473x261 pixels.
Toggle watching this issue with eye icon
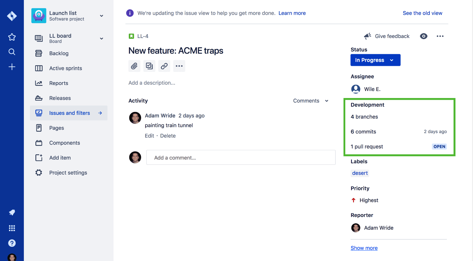coord(424,36)
